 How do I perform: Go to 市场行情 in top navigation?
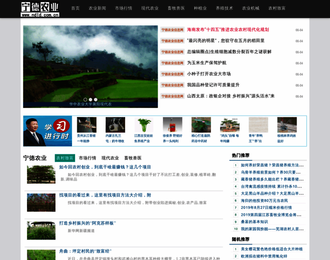[124, 8]
